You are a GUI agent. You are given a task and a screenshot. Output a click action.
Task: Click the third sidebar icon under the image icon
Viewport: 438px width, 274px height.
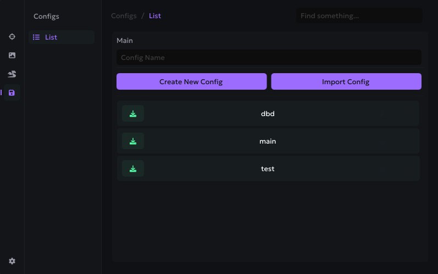click(12, 74)
